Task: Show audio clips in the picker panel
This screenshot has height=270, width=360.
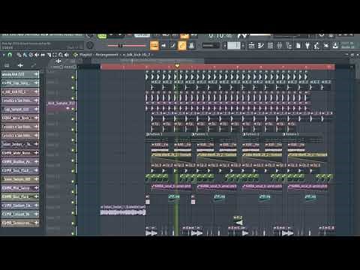Action: point(20,65)
